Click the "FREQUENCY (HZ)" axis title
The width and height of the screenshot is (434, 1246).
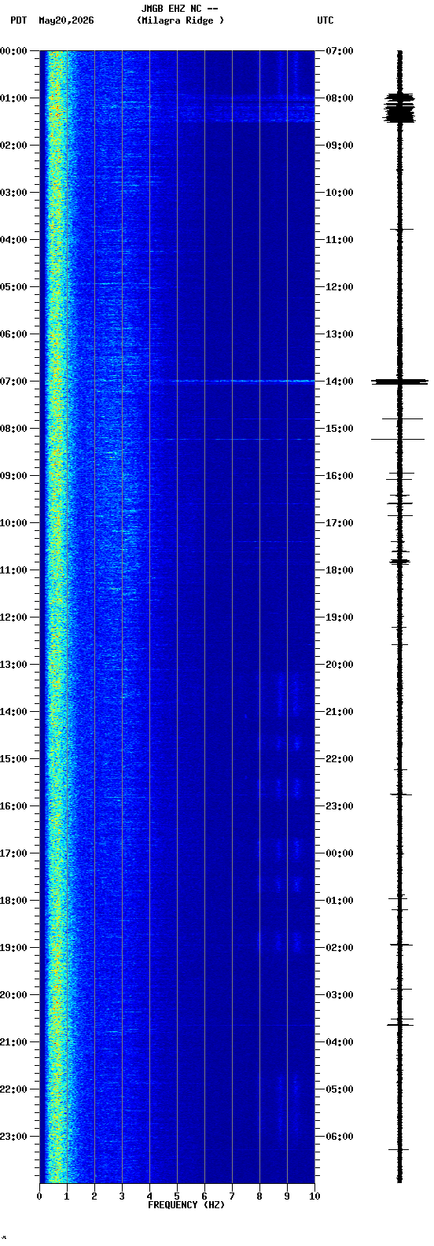point(186,1205)
